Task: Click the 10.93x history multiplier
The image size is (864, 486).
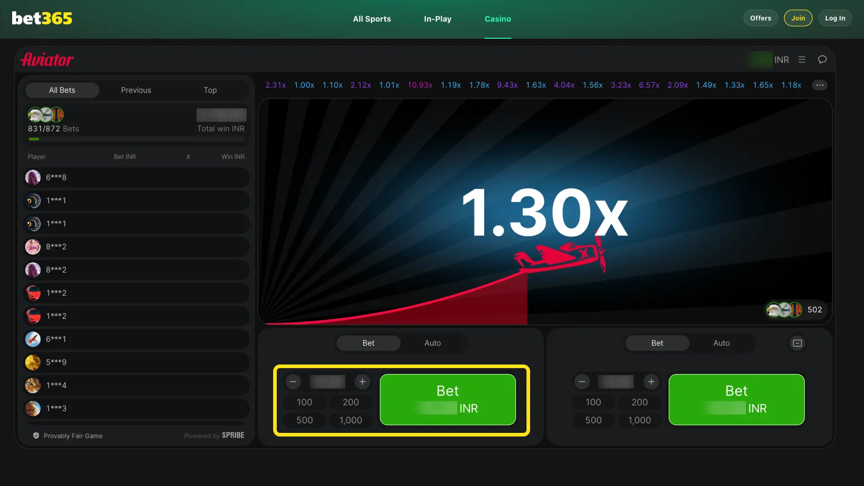Action: click(x=420, y=85)
